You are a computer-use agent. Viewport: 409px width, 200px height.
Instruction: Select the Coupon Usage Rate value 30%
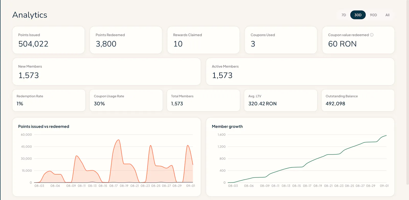coord(99,104)
